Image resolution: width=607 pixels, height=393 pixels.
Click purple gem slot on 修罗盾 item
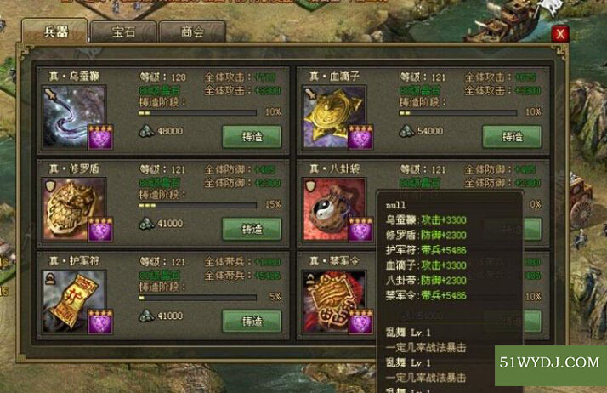(100, 230)
